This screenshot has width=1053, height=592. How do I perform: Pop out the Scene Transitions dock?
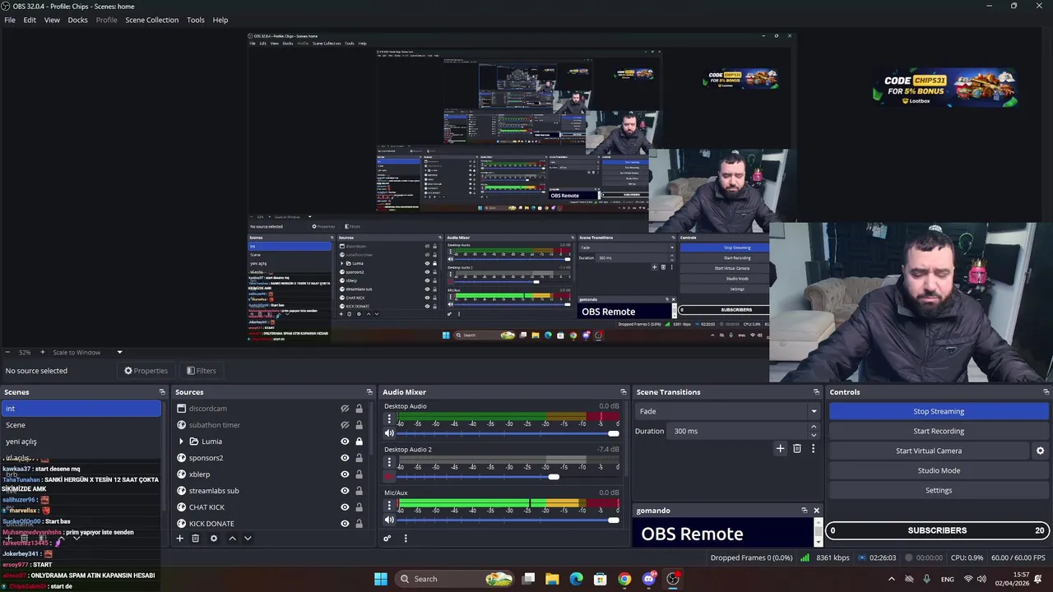(816, 392)
